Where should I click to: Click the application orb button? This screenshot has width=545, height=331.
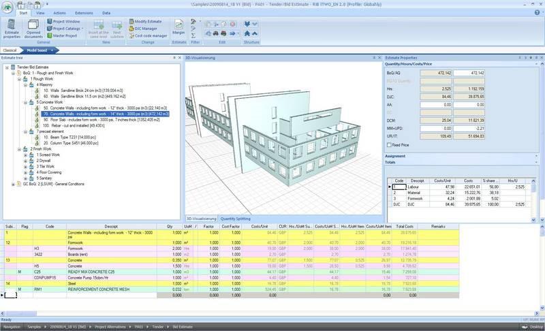click(7, 7)
